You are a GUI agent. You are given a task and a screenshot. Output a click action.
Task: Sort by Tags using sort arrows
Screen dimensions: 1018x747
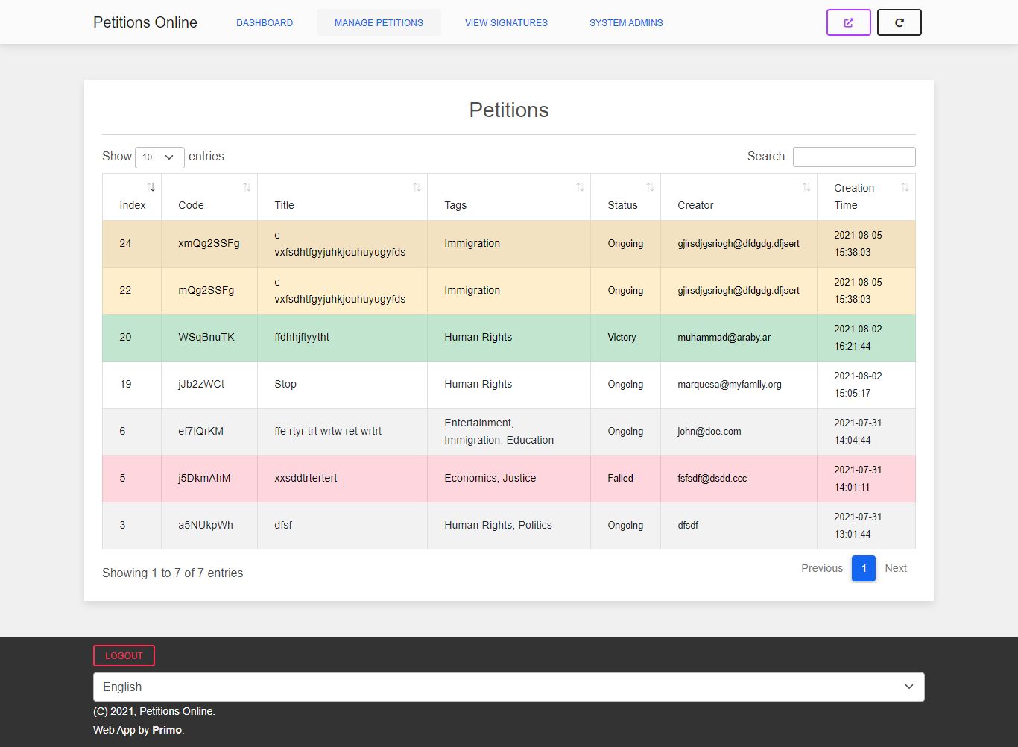(580, 187)
